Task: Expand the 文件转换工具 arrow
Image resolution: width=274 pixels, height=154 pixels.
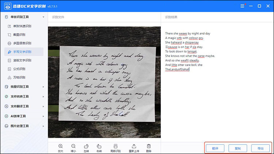Action: point(43,97)
